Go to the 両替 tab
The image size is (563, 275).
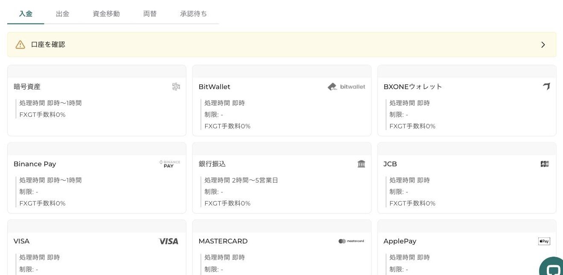[150, 14]
